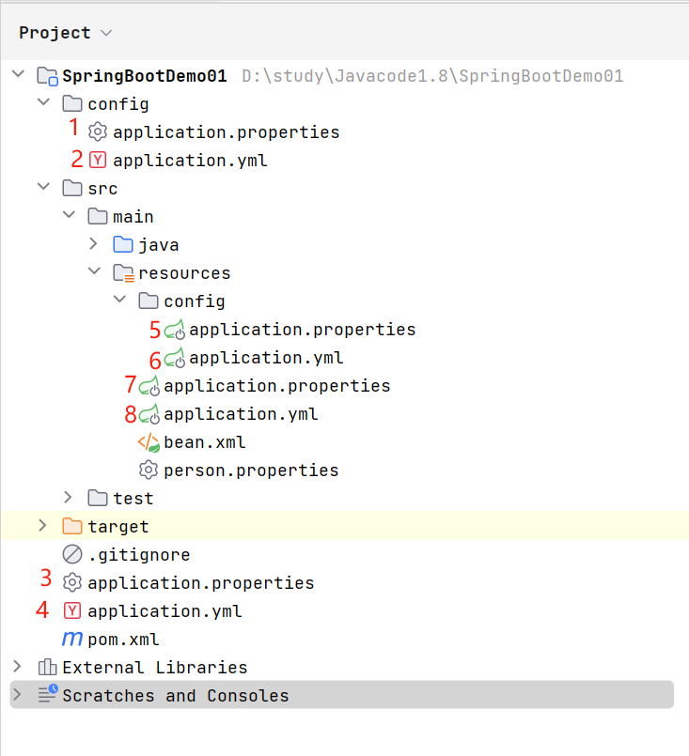Select the java folder name

click(x=159, y=245)
